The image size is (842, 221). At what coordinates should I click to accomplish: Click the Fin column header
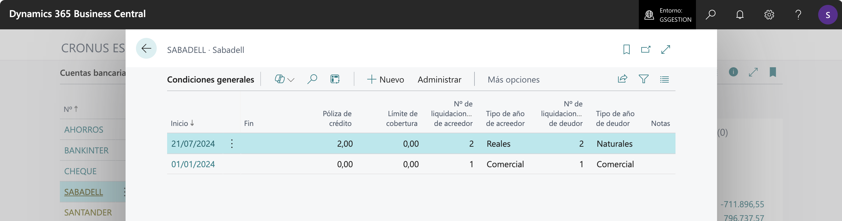click(249, 123)
